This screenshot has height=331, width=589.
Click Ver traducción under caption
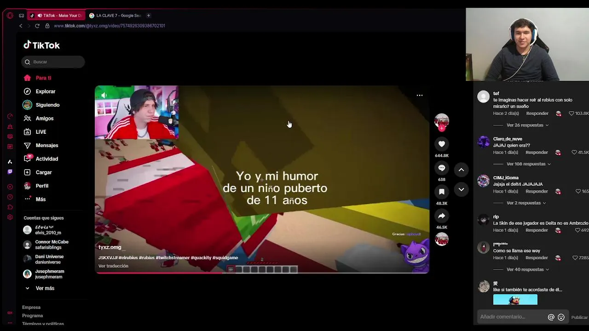point(113,266)
